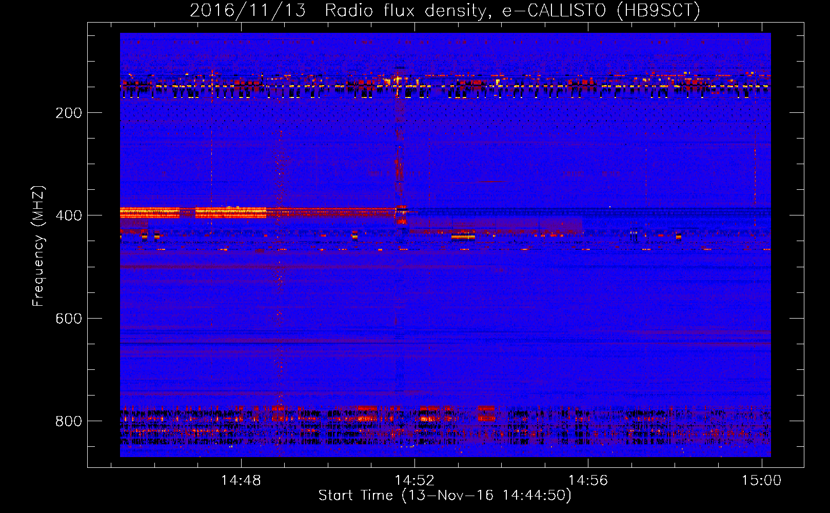
Task: Click the 800 frequency tick label
Action: point(69,421)
